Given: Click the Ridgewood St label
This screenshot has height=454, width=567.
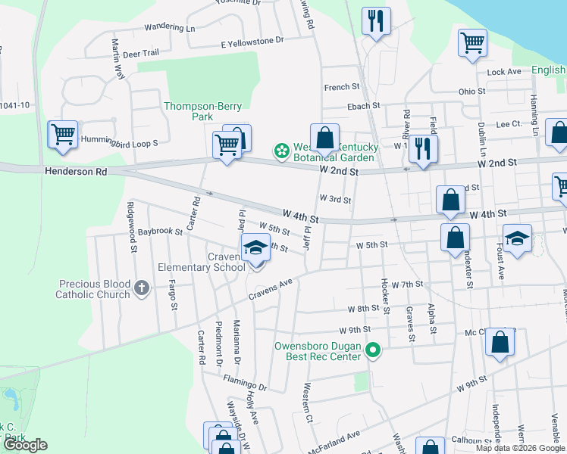Looking at the screenshot, I should pos(131,227).
